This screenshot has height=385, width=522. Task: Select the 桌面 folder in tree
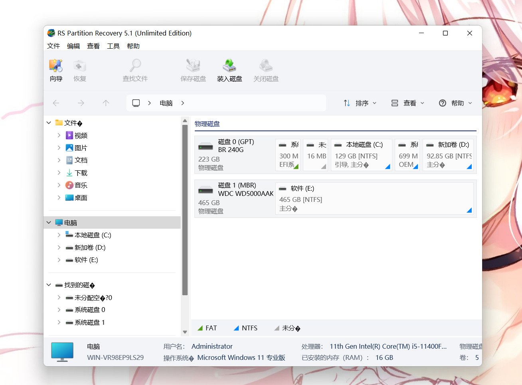pyautogui.click(x=77, y=198)
